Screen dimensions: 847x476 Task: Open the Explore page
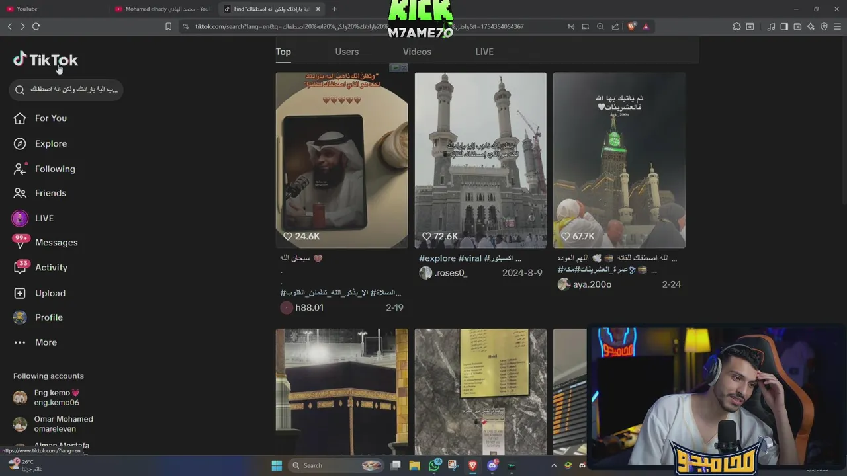[x=51, y=143]
